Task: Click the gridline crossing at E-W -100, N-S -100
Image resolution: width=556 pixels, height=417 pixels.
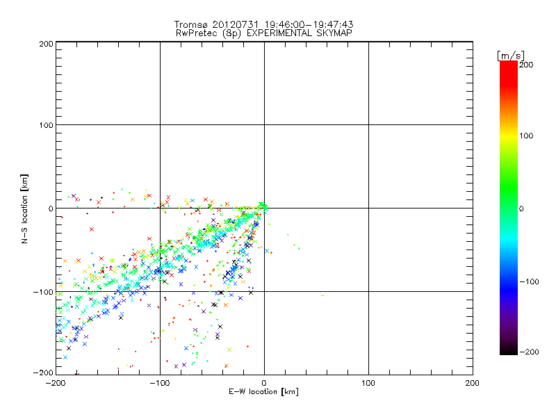Action: pyautogui.click(x=160, y=291)
